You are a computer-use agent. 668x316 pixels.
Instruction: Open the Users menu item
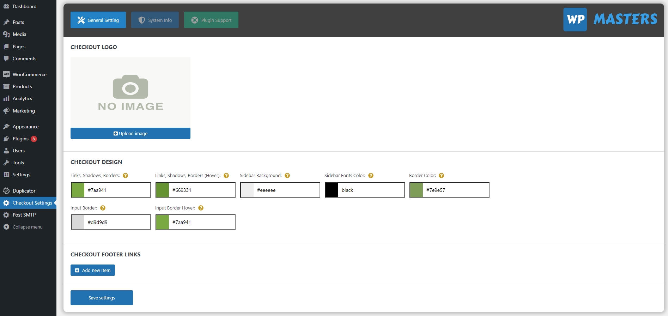(x=28, y=151)
